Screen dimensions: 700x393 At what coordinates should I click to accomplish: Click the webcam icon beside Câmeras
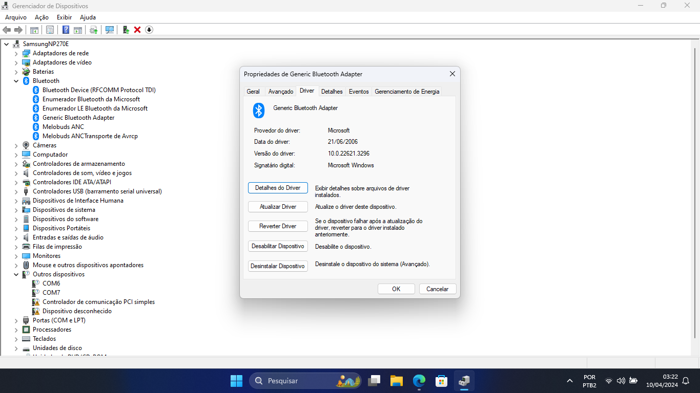tap(26, 145)
